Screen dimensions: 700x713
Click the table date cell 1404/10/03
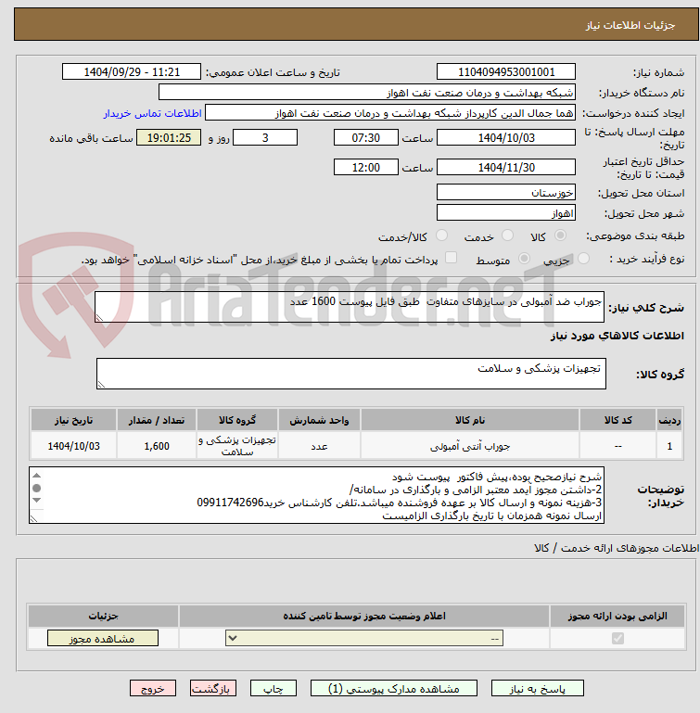pyautogui.click(x=73, y=446)
